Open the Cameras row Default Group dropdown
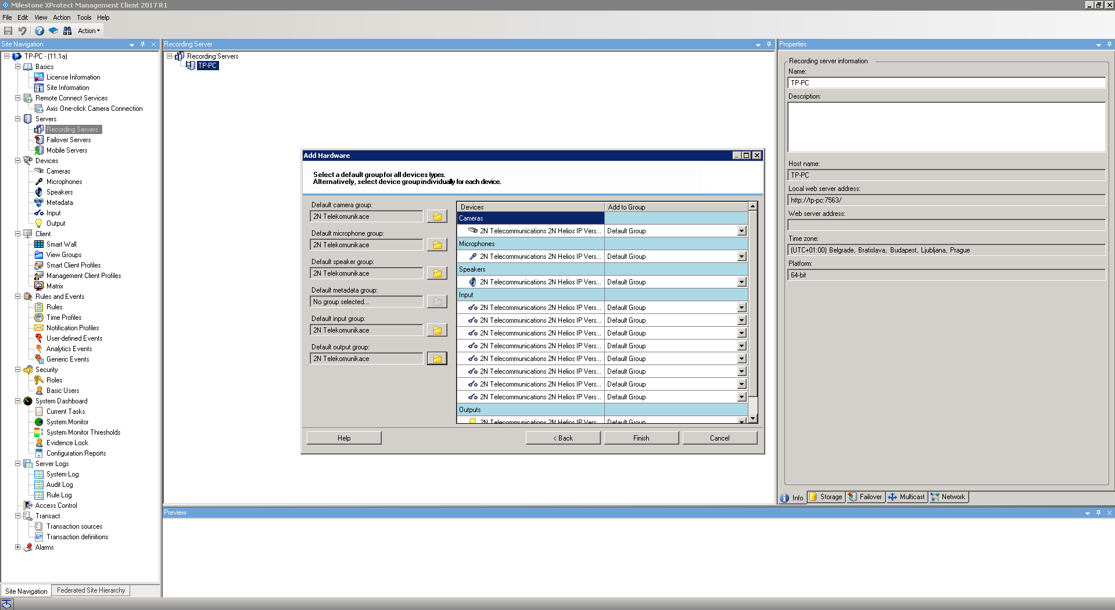 point(741,231)
